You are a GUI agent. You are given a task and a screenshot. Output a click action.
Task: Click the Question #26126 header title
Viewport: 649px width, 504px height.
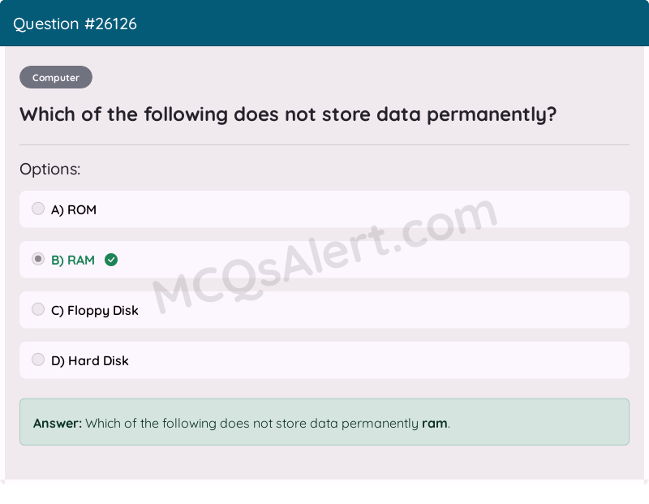click(75, 24)
